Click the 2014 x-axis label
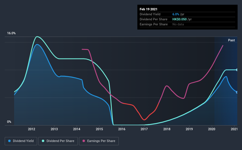Viewport: 242px width, 150px height. click(77, 129)
